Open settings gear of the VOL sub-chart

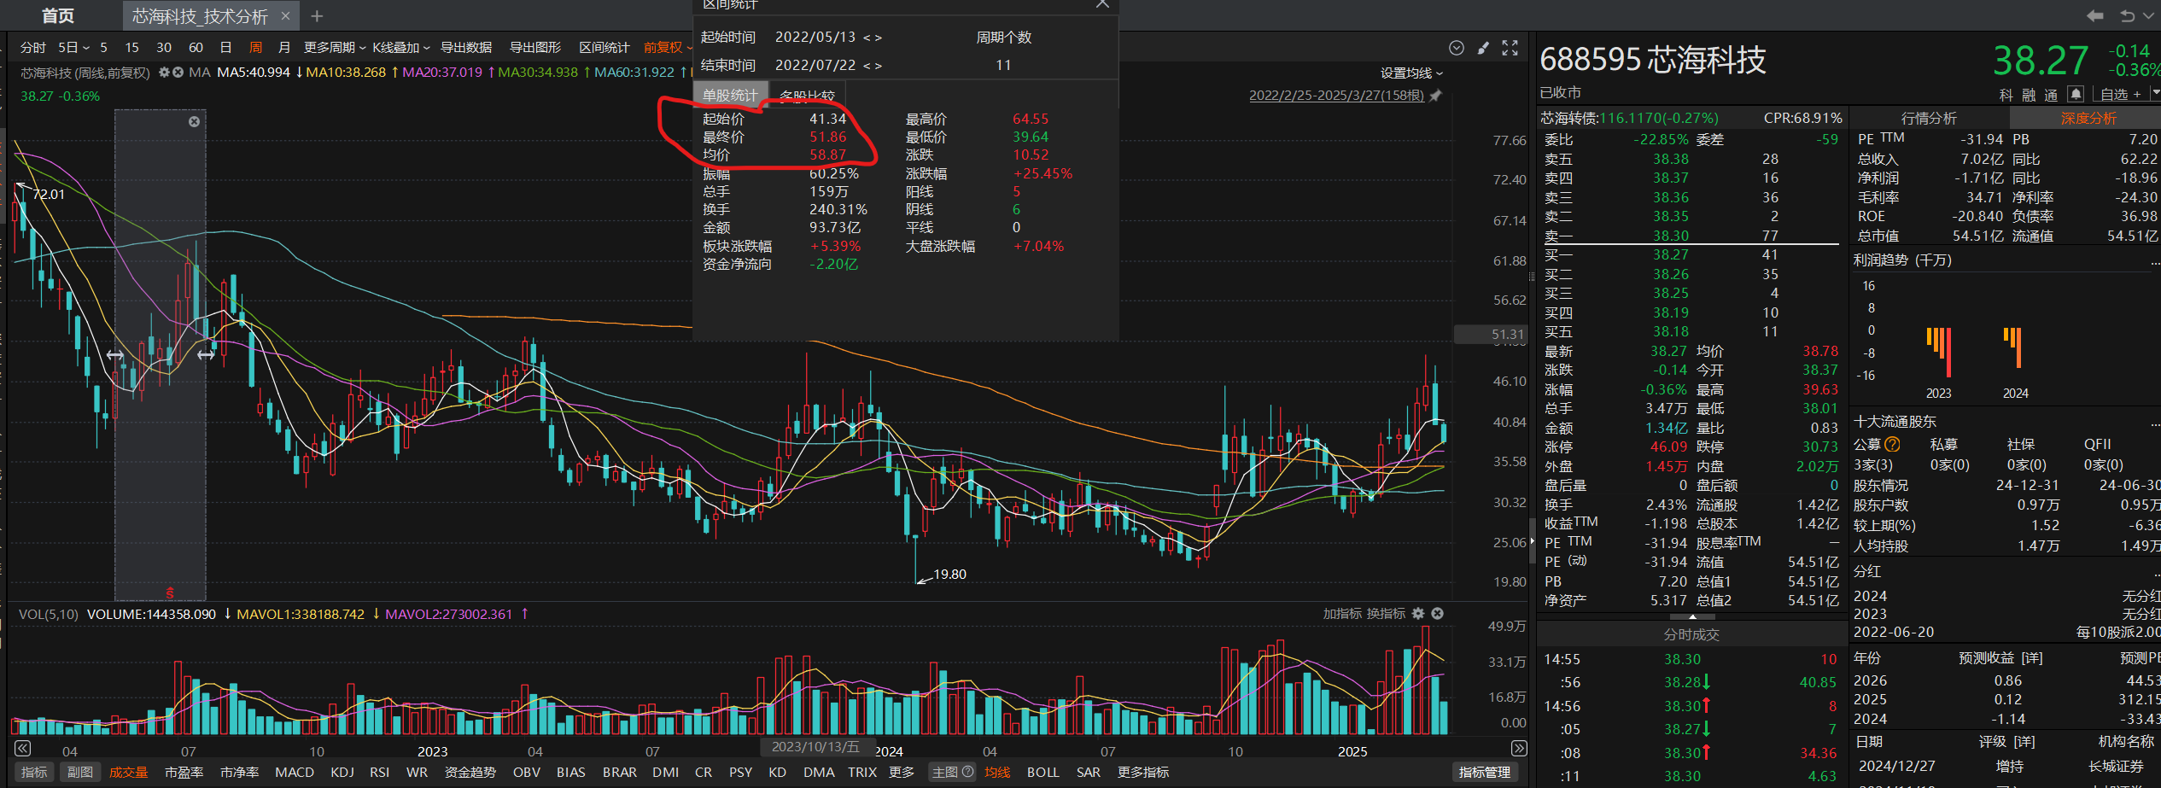point(1418,614)
